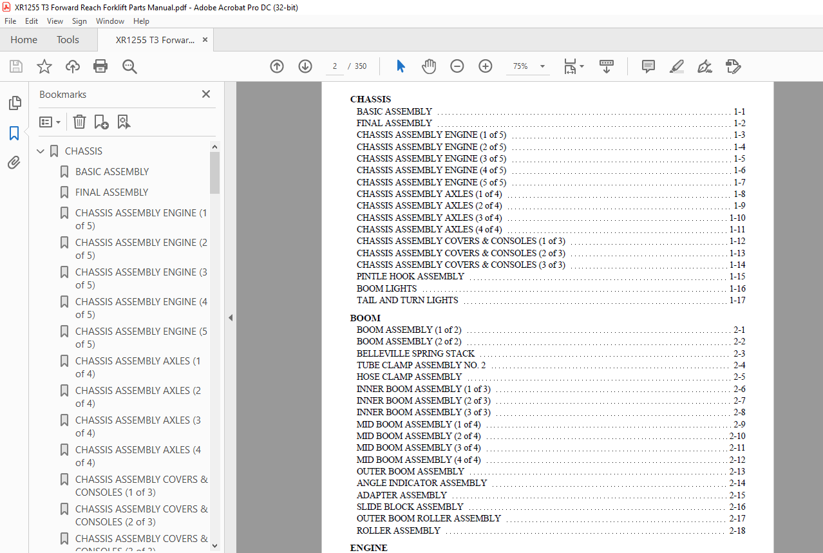Add a sticky note comment
The height and width of the screenshot is (553, 823).
coord(648,66)
